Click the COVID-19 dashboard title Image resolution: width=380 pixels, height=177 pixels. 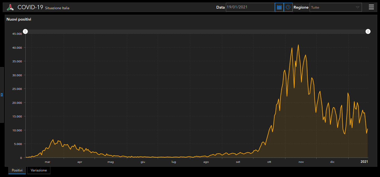30,7
